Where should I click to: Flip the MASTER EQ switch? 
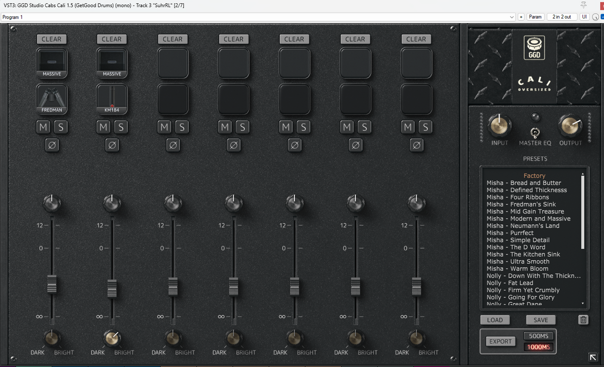point(535,133)
